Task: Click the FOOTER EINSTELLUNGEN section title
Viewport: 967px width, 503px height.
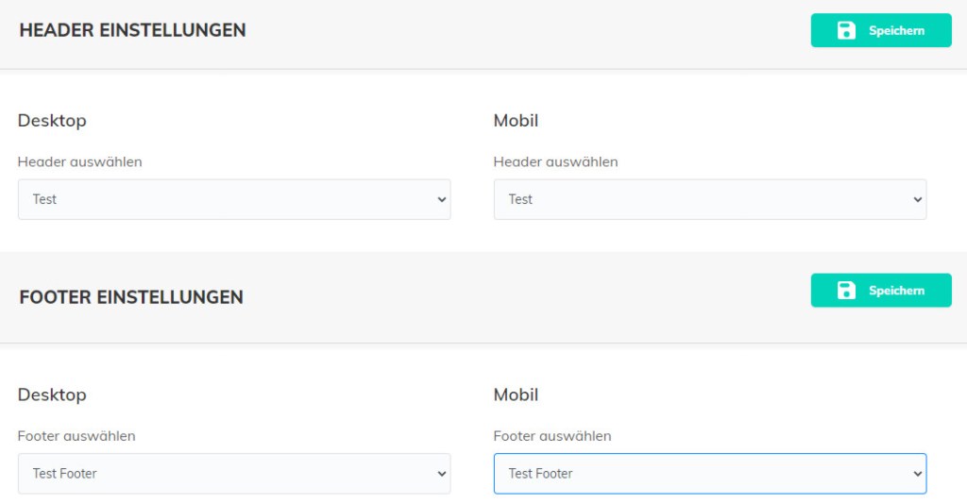Action: (x=131, y=297)
